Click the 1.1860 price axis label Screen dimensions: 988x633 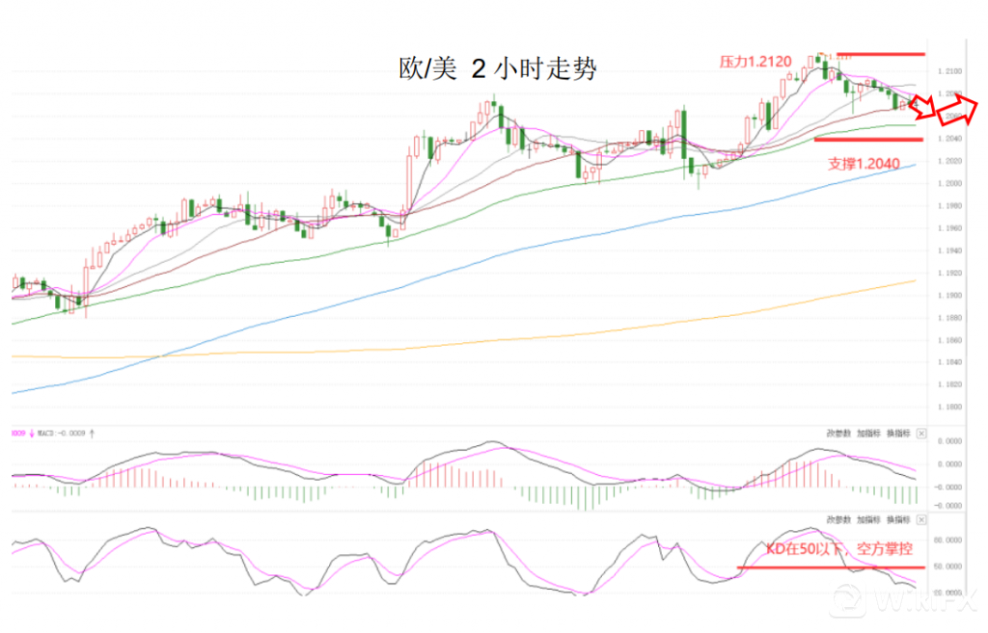[949, 340]
